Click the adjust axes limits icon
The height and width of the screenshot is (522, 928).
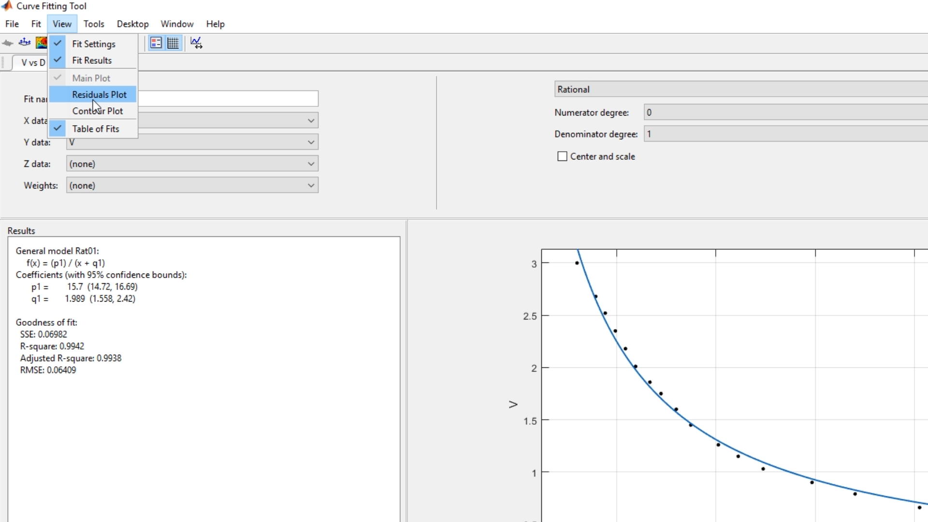196,43
